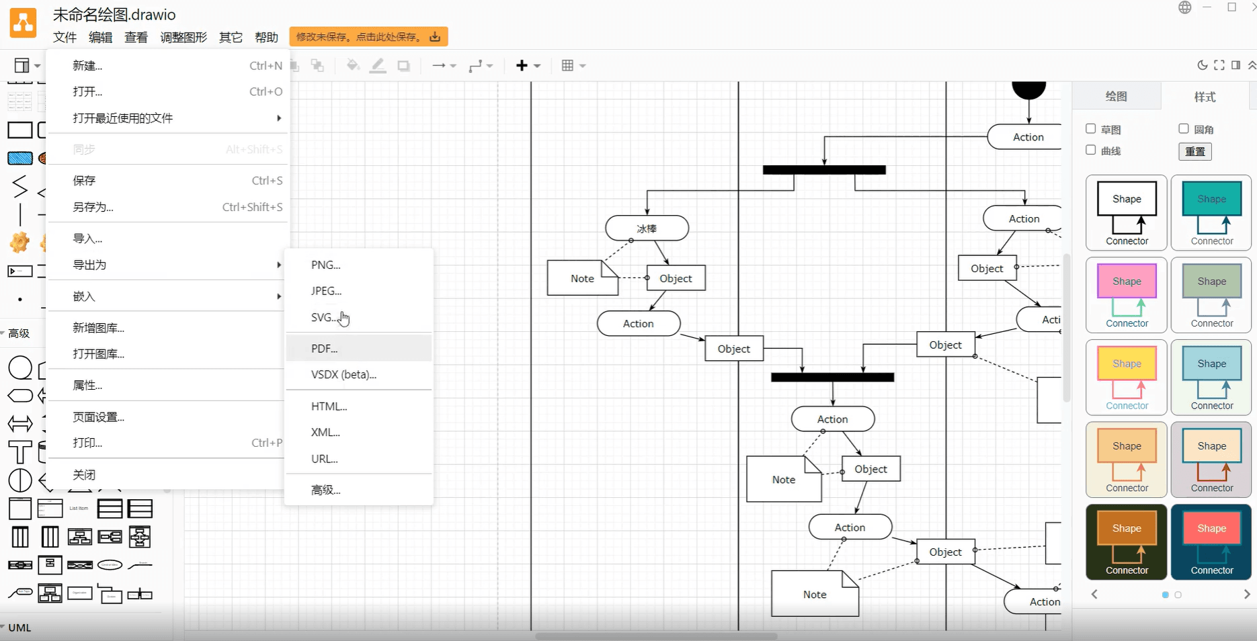Select the text shape in sidebar
1257x641 pixels.
point(19,452)
